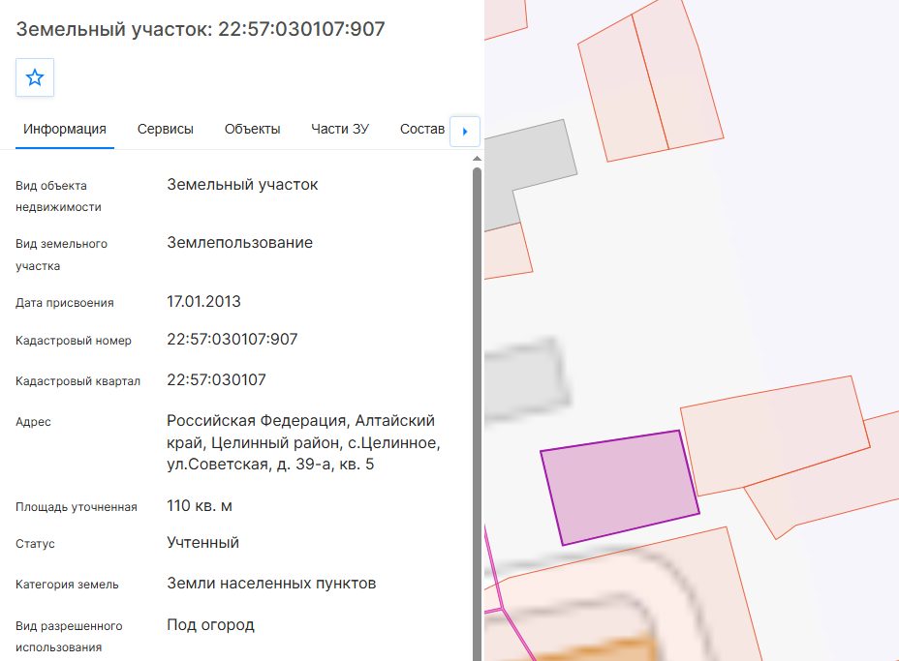
Task: Click the Землепользование value
Action: 239,242
